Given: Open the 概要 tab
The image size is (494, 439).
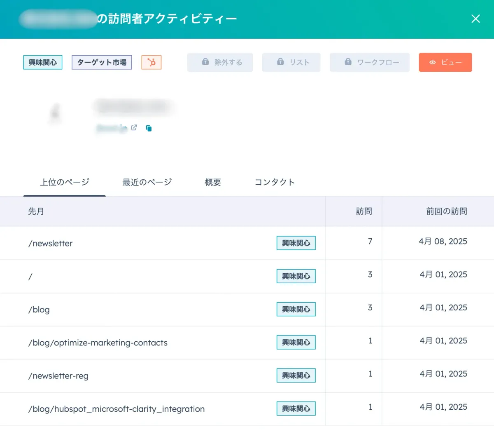Looking at the screenshot, I should click(x=213, y=182).
